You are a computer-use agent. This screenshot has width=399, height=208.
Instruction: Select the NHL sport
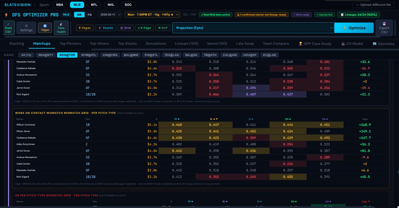111,5
